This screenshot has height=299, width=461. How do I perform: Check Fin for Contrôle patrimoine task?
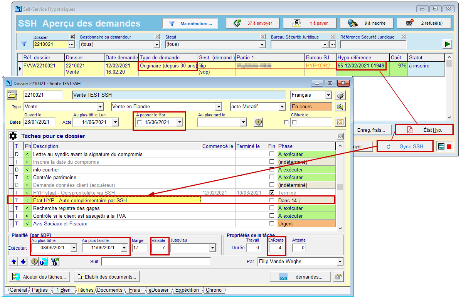click(272, 177)
